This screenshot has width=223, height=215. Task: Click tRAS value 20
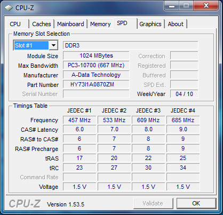[114, 158]
